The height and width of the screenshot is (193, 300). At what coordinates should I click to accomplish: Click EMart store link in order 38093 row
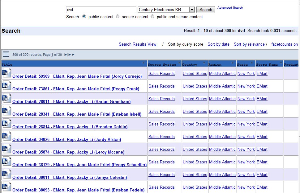click(262, 187)
